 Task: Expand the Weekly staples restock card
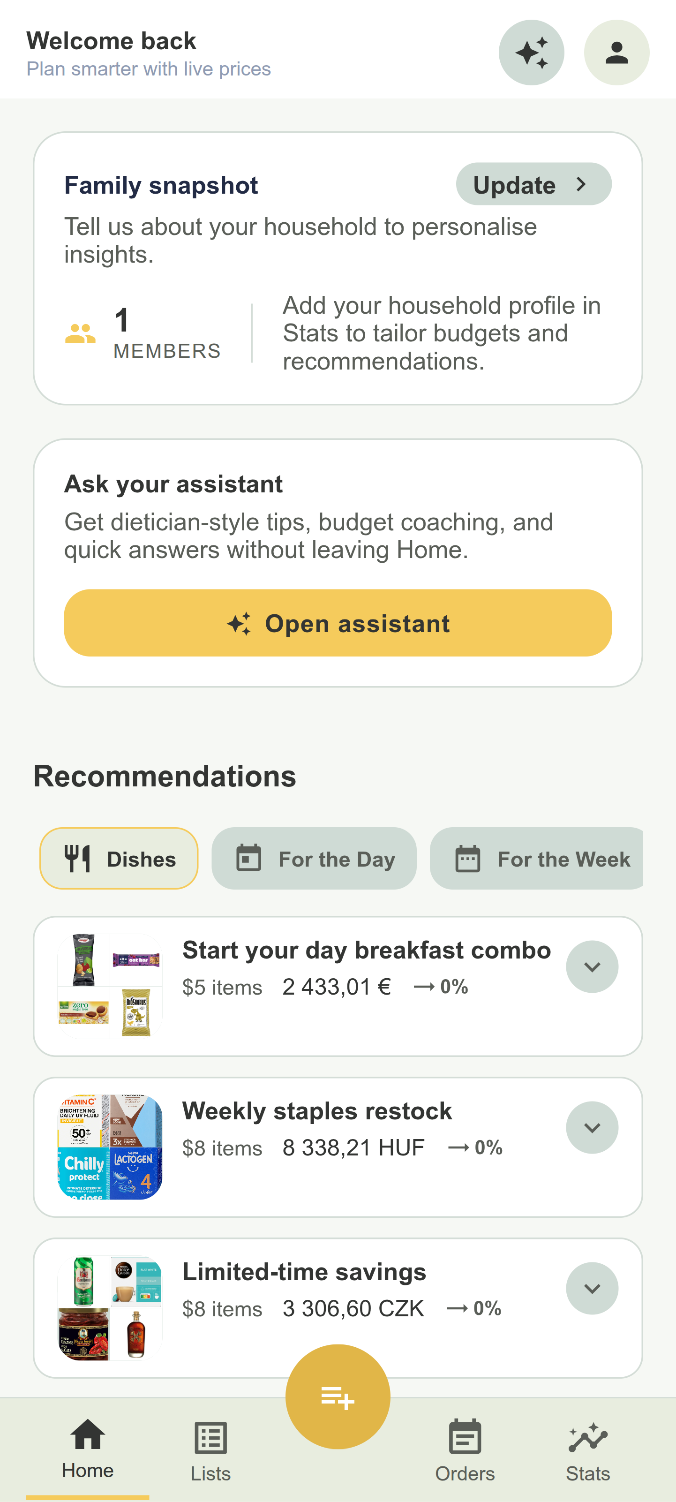[x=592, y=1127]
